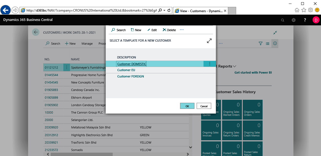Open the Manage menu on Customers page

click(87, 44)
